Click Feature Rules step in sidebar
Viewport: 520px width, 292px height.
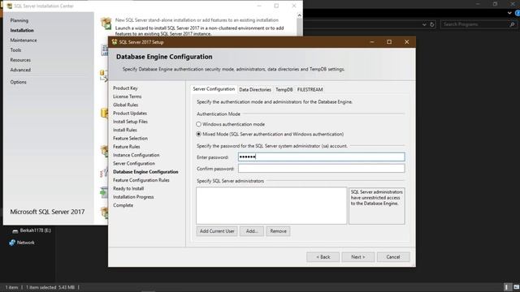point(127,147)
